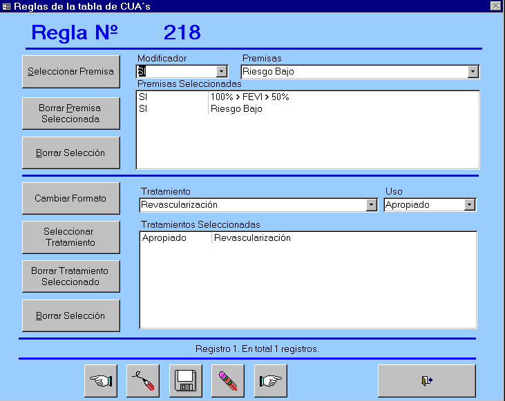Image resolution: width=505 pixels, height=401 pixels.
Task: Click the exit door icon button
Action: [426, 380]
